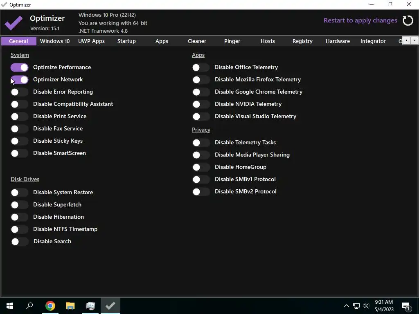The height and width of the screenshot is (314, 419).
Task: Open the Startup tab
Action: (126, 41)
